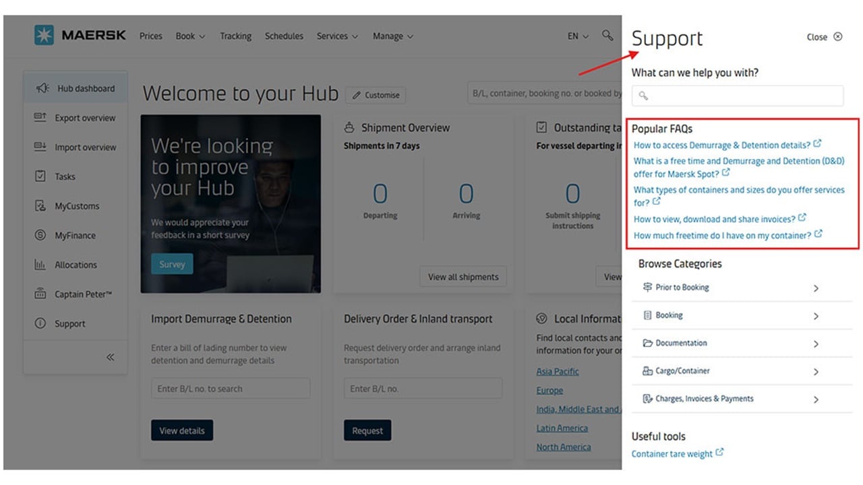
Task: Click the magnifier search icon in header
Action: 607,36
